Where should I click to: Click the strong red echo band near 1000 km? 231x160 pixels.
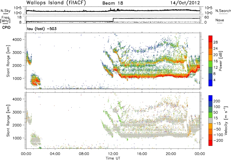click(x=153, y=76)
